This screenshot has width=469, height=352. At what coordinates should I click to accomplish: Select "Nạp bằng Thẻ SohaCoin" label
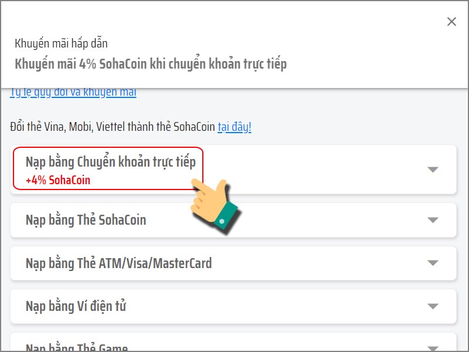[x=86, y=220]
